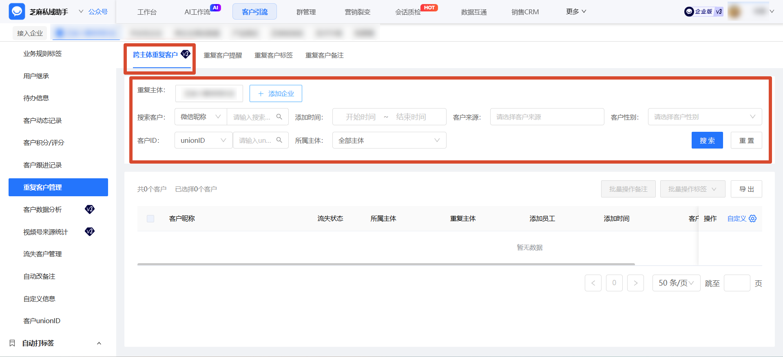Click the 添加企业 button
The height and width of the screenshot is (357, 783).
click(x=276, y=93)
